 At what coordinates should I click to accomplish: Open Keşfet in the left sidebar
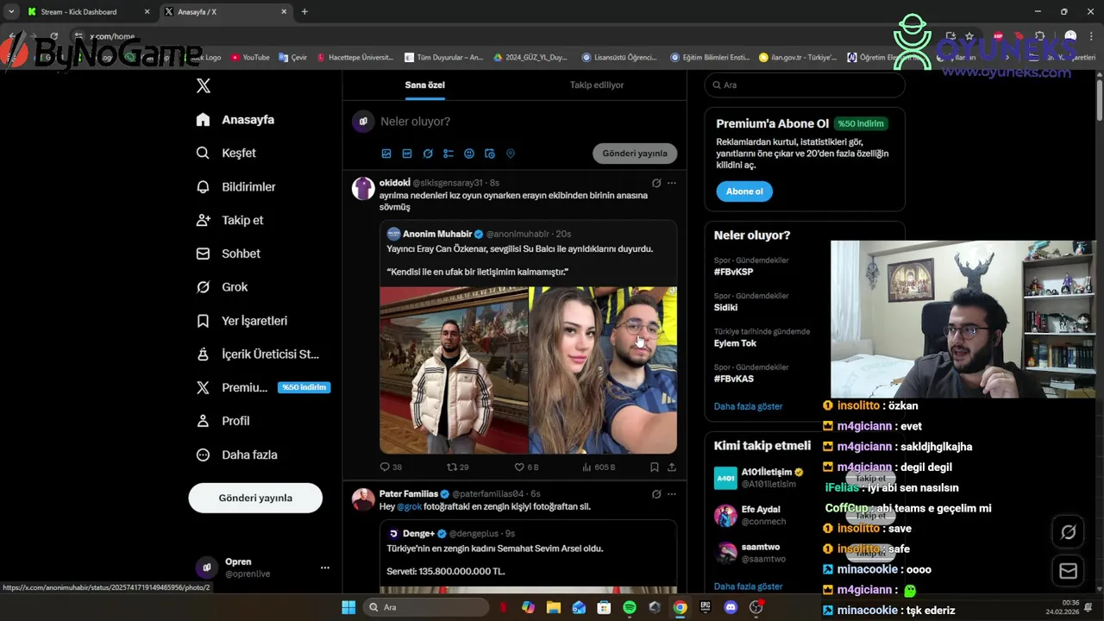[226, 153]
